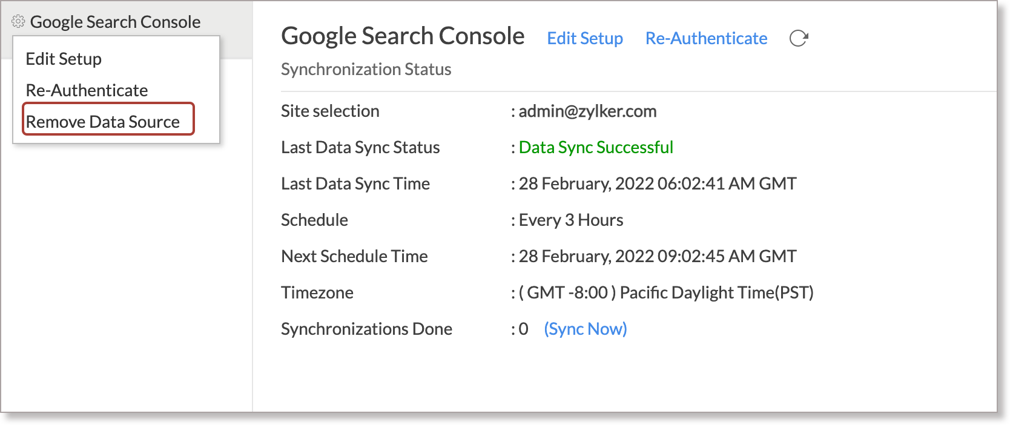This screenshot has width=1010, height=425.
Task: Click the gear icon beside Google Search Console
Action: (x=18, y=22)
